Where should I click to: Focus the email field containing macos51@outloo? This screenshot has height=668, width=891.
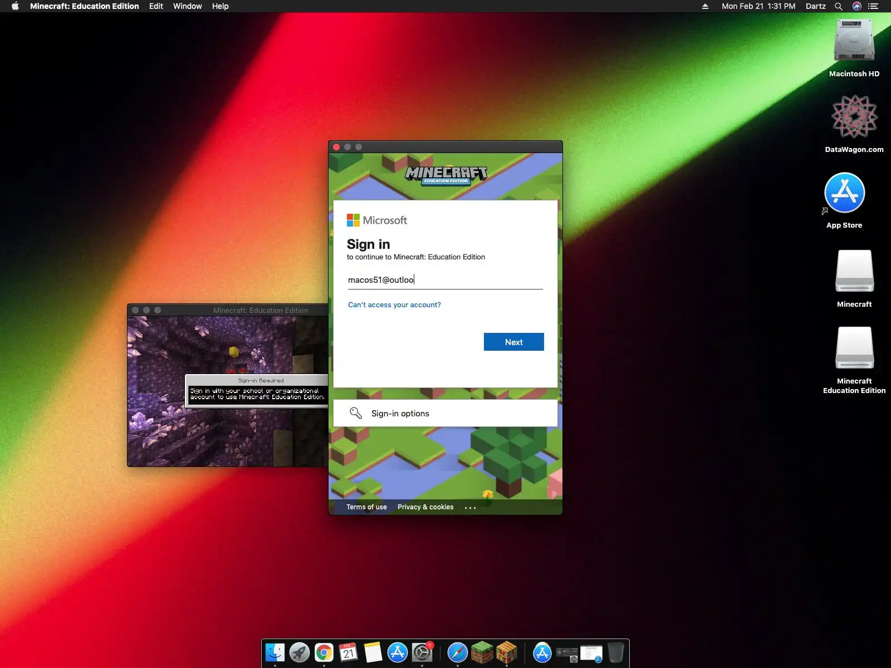click(445, 280)
